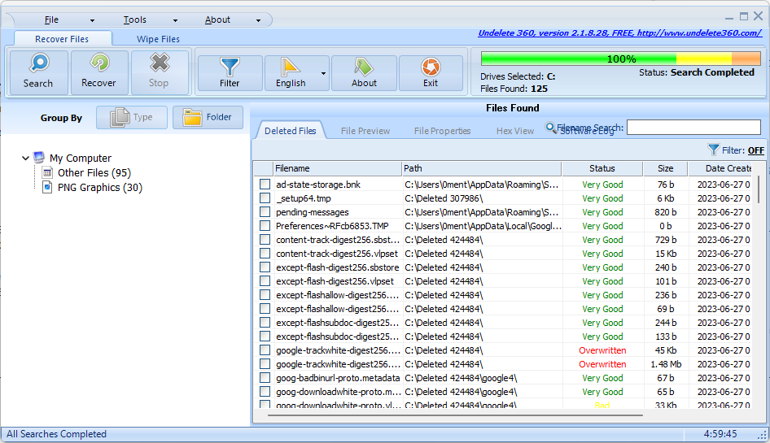Screen dimensions: 770x443
Task: Select the My Computer tree node
Action: tap(81, 158)
